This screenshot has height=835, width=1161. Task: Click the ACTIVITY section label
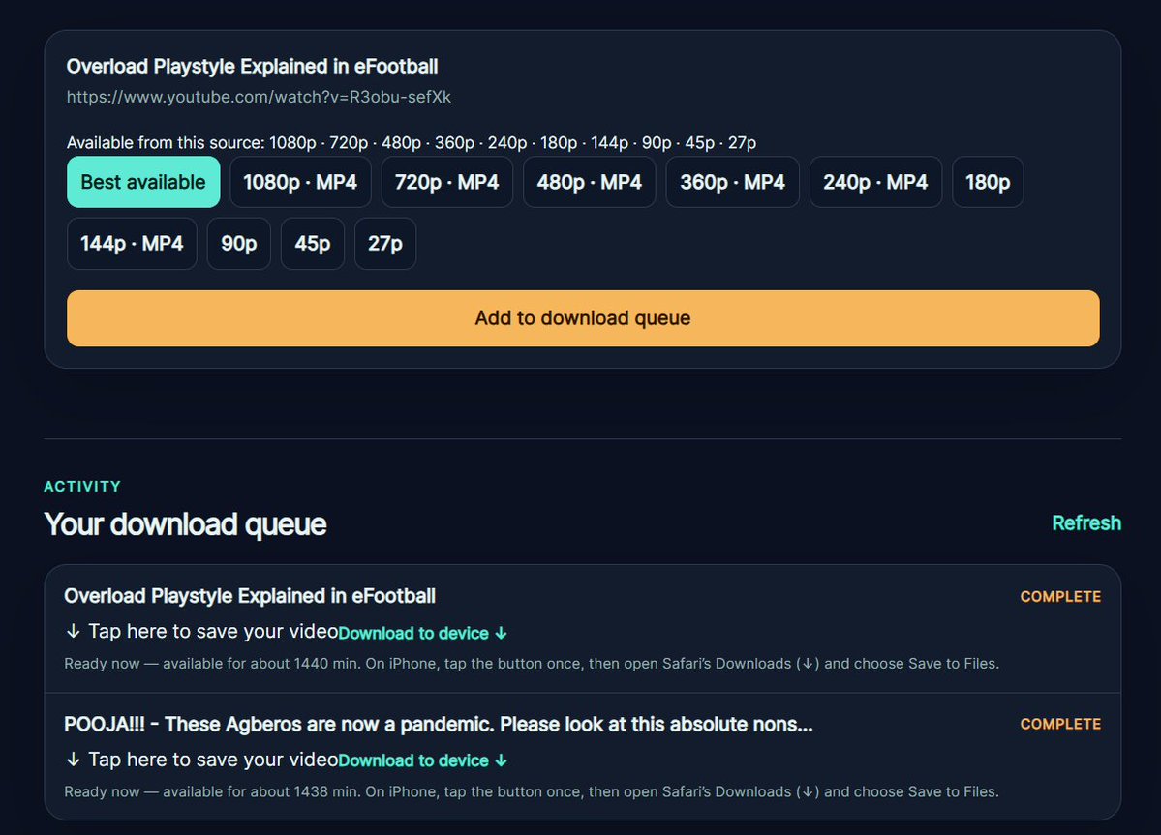[x=82, y=487]
